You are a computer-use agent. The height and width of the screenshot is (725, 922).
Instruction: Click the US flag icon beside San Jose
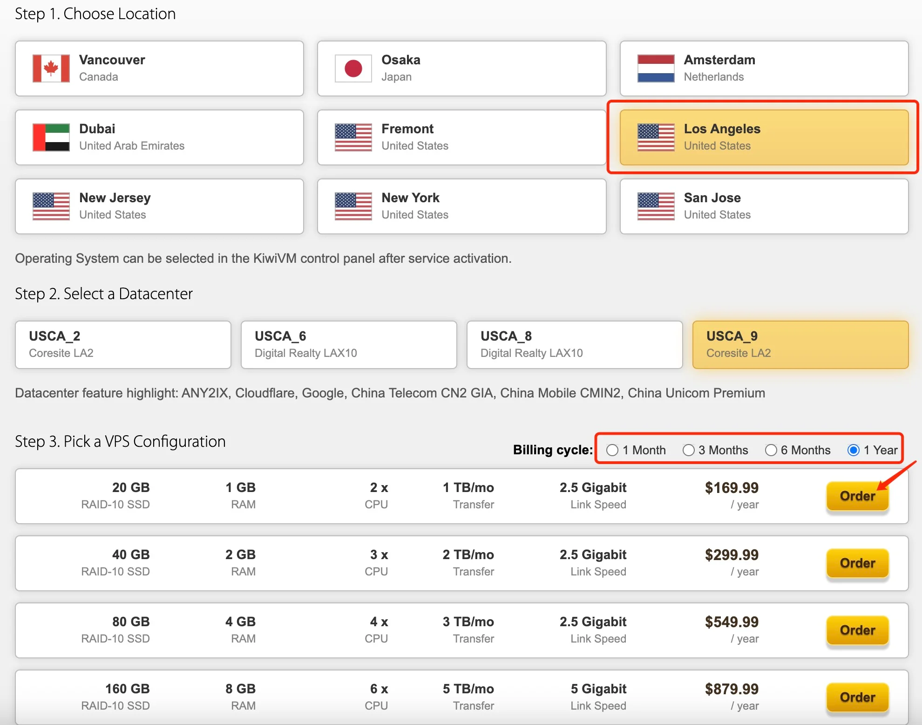656,206
